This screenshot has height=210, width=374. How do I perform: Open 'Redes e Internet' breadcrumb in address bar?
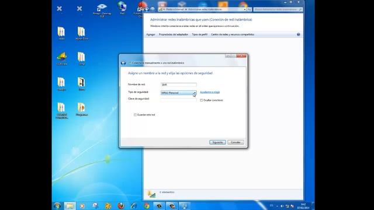175,9
